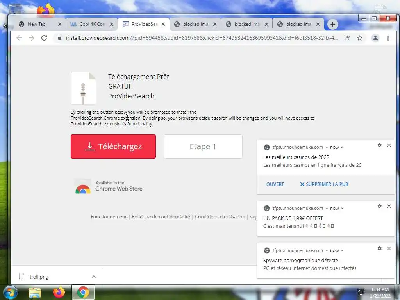Reload the page with the refresh icon
The height and width of the screenshot is (300, 400).
pos(44,38)
